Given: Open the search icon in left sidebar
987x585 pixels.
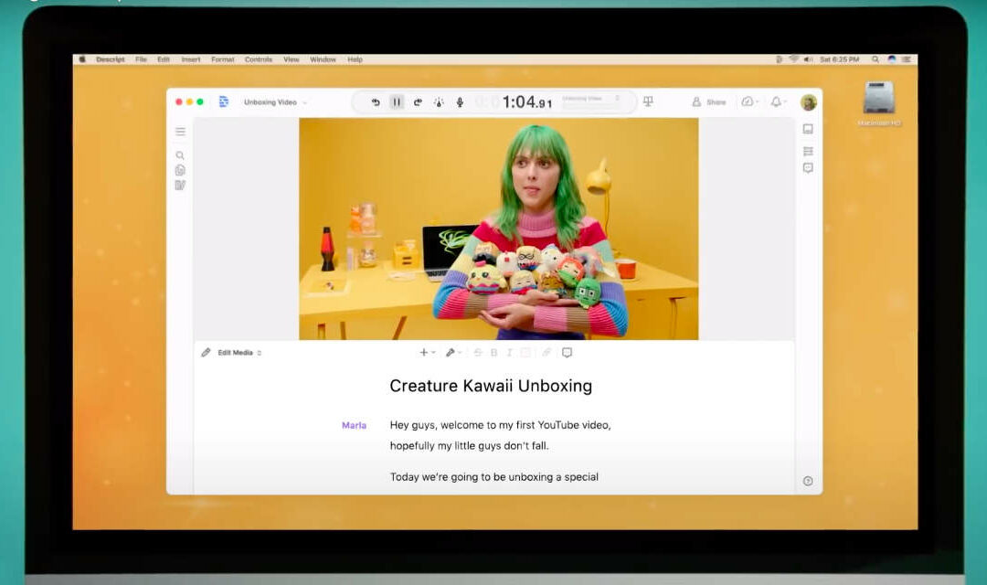Looking at the screenshot, I should coord(180,155).
